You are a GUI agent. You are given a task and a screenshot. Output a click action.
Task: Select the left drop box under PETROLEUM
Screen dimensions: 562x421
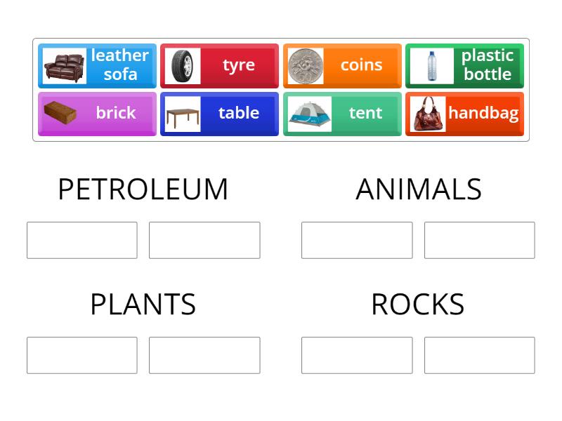pyautogui.click(x=81, y=240)
